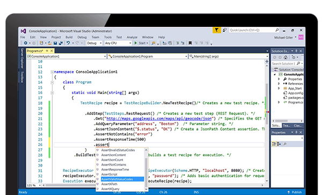
Task: Click the autocomplete list vertical scrollbar
Action: (146, 170)
